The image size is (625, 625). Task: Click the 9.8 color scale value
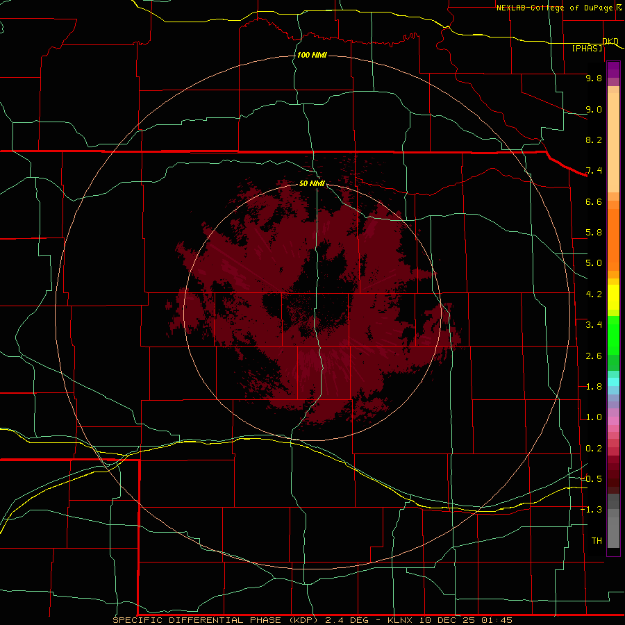(594, 78)
